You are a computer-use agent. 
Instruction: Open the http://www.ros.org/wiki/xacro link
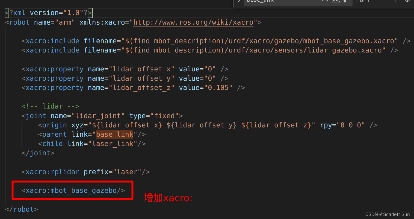[x=193, y=22]
